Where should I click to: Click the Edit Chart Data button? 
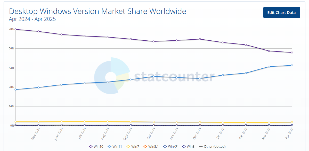(x=281, y=13)
